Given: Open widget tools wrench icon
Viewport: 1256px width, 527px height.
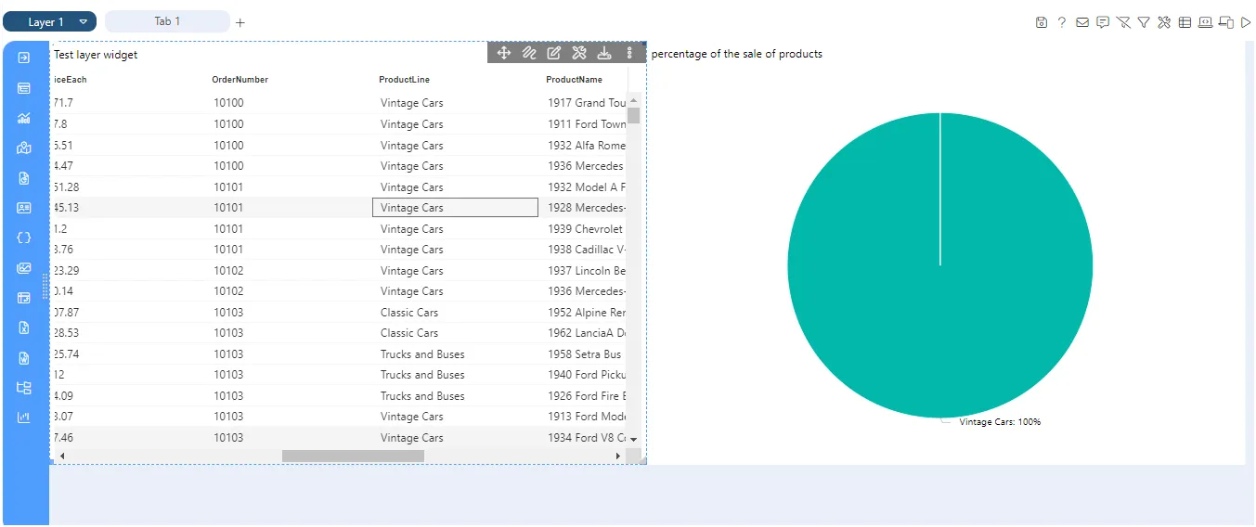Looking at the screenshot, I should [x=579, y=53].
